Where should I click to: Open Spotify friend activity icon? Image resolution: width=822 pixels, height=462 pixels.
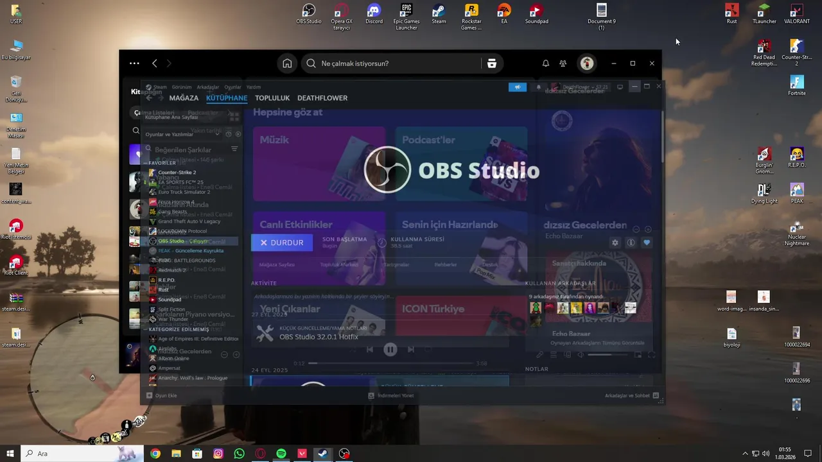tap(563, 64)
